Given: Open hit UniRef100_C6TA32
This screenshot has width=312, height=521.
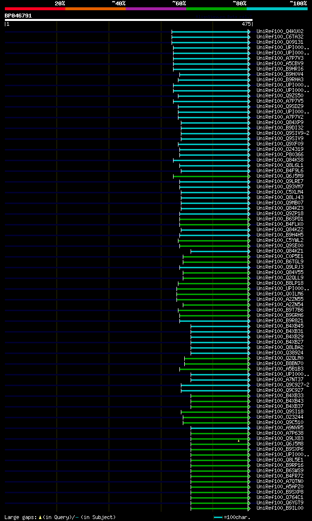Looking at the screenshot, I should click(280, 37).
